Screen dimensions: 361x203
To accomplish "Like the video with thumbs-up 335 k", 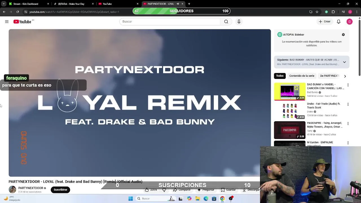I will click(x=151, y=190).
